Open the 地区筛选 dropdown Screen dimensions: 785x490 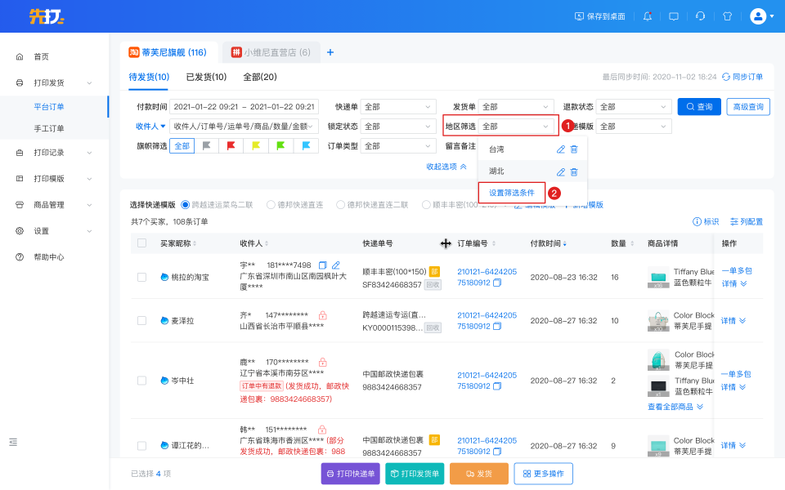[516, 127]
